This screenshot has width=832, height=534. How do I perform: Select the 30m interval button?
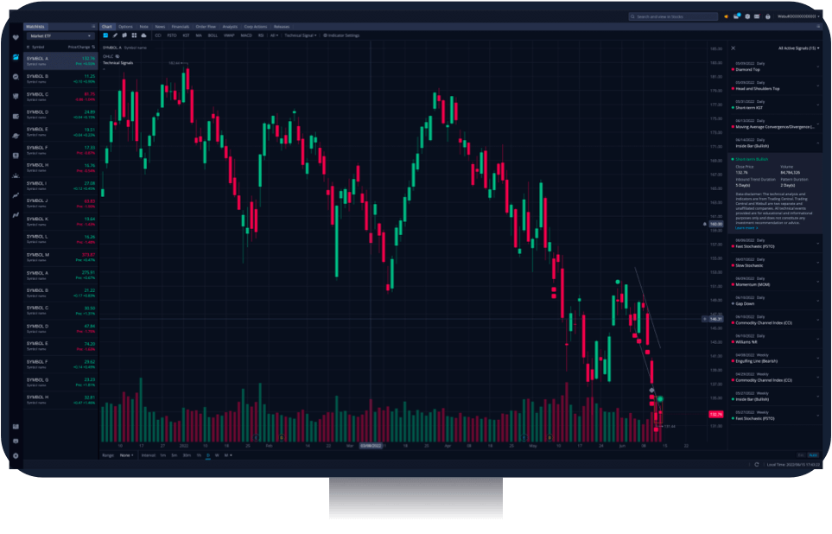[x=187, y=455]
